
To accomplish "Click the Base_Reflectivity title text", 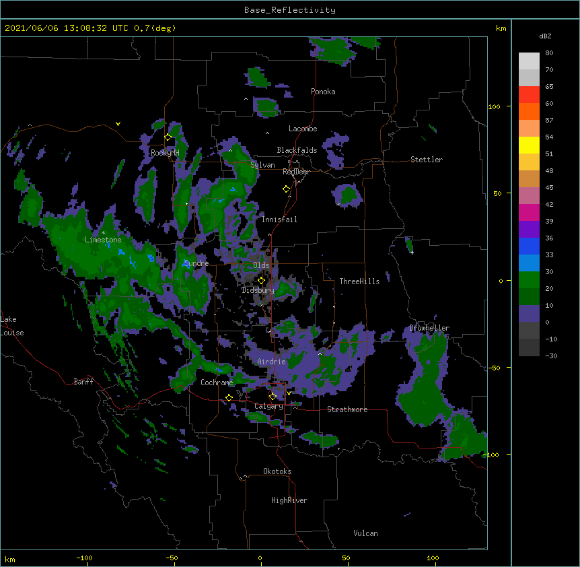I will tap(290, 10).
